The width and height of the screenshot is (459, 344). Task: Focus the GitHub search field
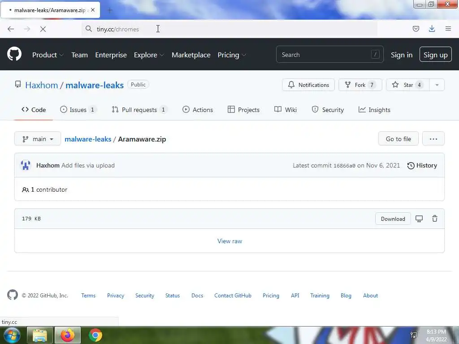(x=329, y=54)
